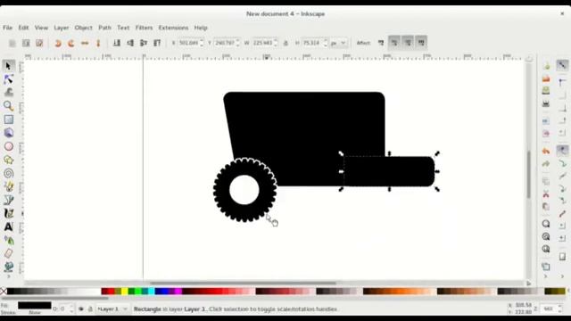
Task: Open the Object menu
Action: pyautogui.click(x=83, y=28)
